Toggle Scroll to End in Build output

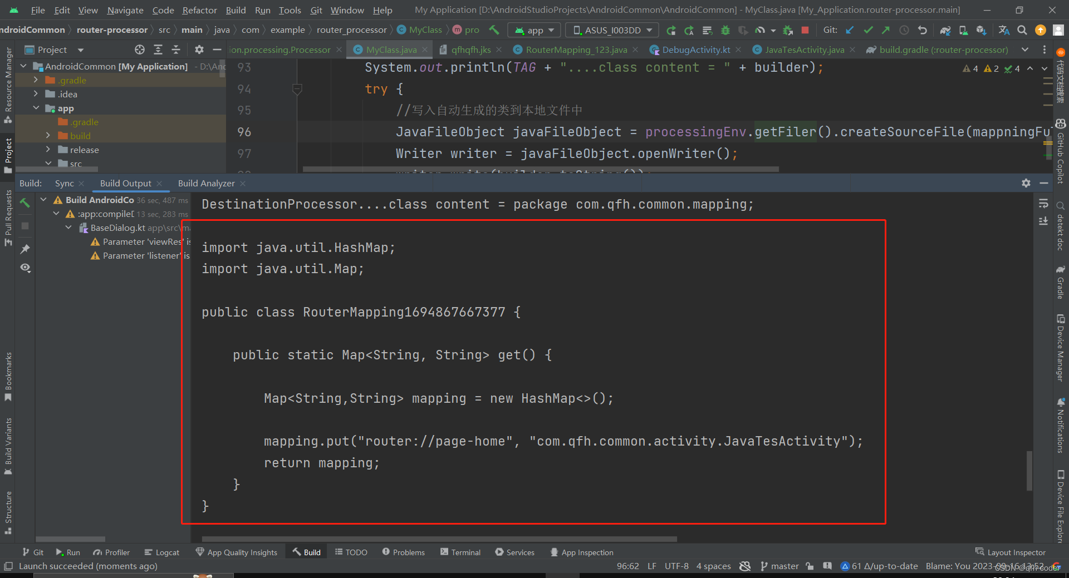[x=1043, y=221]
